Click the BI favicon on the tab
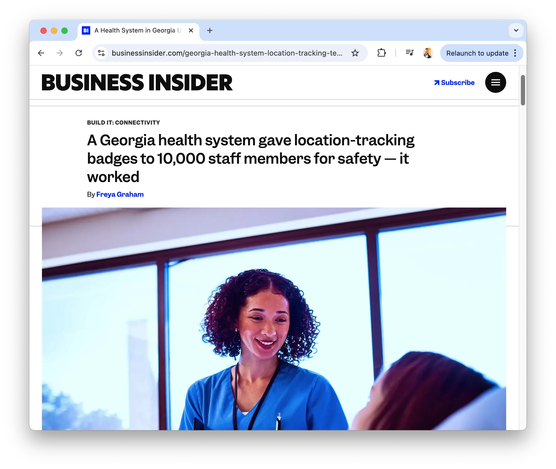Screen dimensions: 556x469 (86, 30)
